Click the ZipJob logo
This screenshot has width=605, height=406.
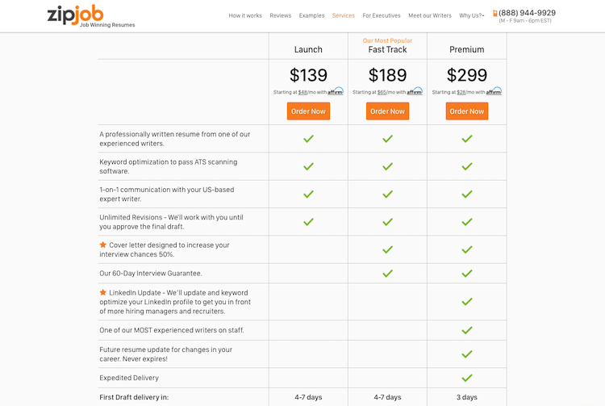click(91, 17)
